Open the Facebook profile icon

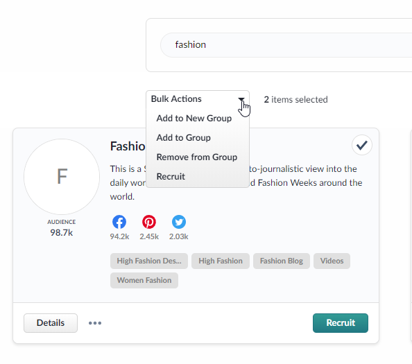(x=119, y=222)
